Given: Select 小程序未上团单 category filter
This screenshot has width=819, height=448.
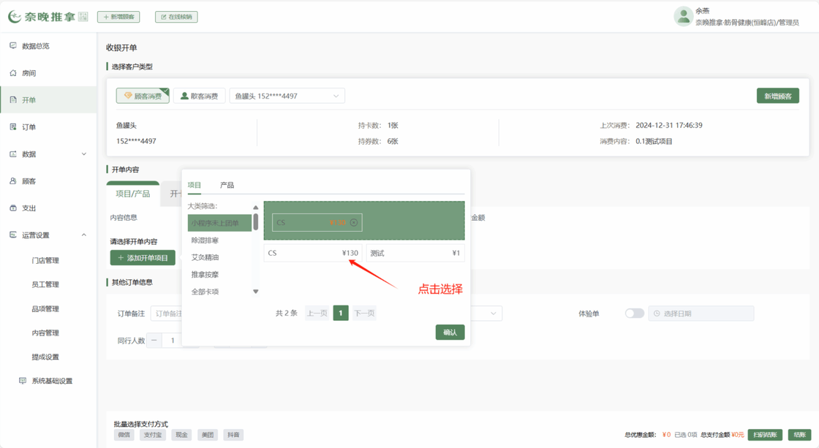Looking at the screenshot, I should click(219, 223).
